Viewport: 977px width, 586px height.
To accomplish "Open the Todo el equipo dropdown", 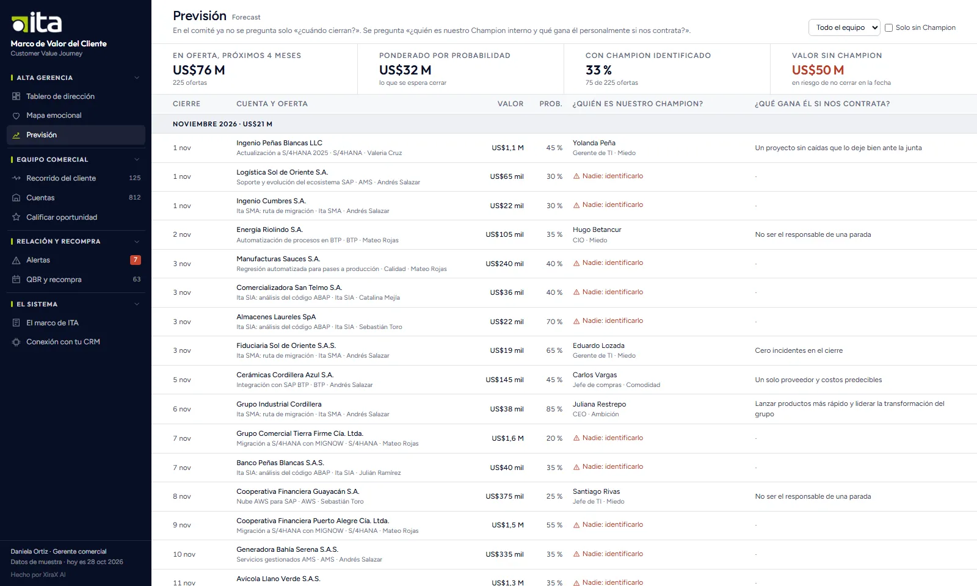I will click(844, 27).
